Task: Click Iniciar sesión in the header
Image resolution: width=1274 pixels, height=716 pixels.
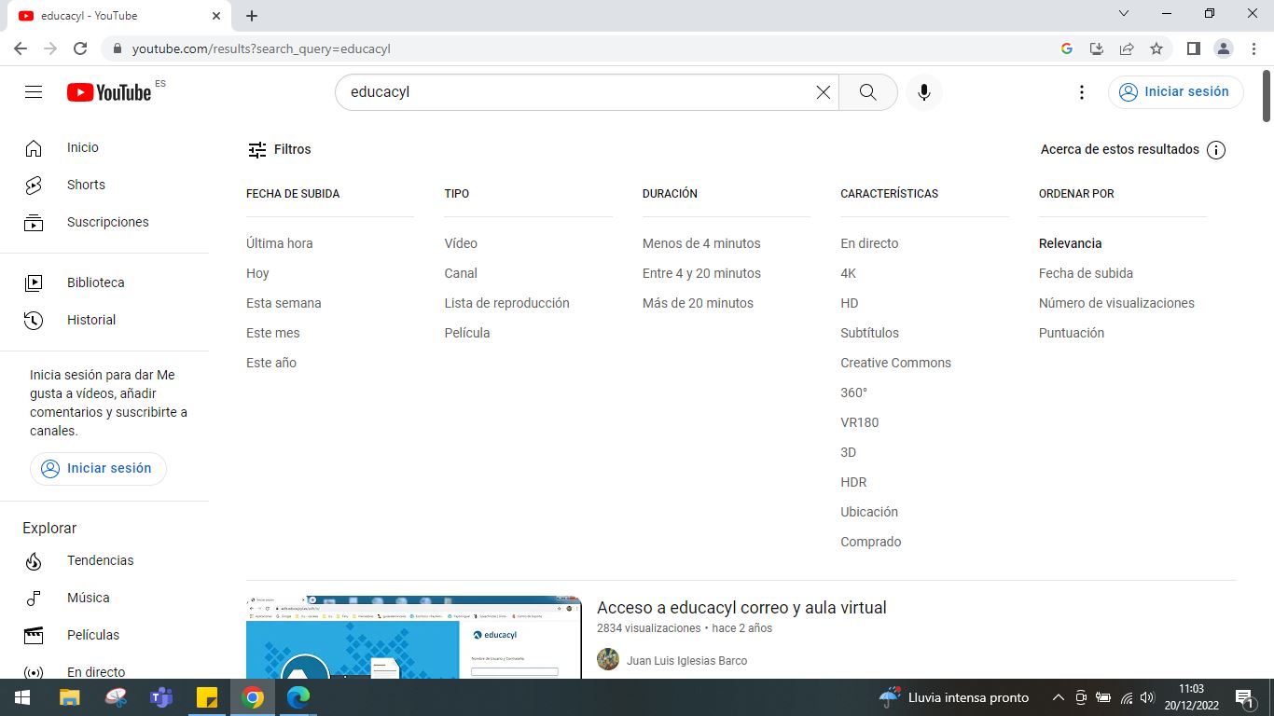Action: (1176, 92)
